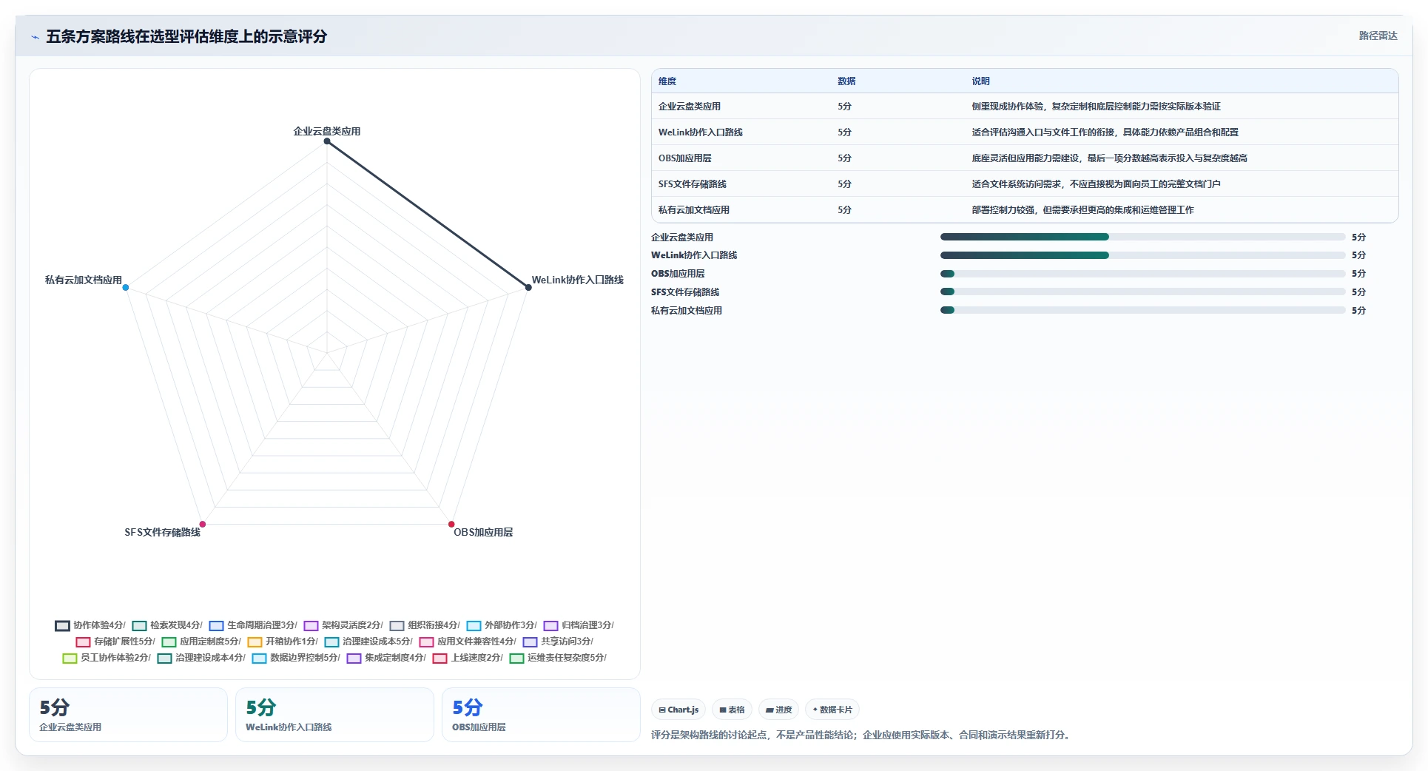Open the WeLink协作入口路线 5分 score card
This screenshot has height=771, width=1428.
pos(334,715)
